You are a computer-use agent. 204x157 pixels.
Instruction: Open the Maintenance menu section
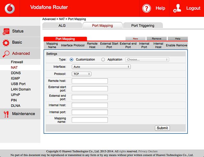point(20,114)
